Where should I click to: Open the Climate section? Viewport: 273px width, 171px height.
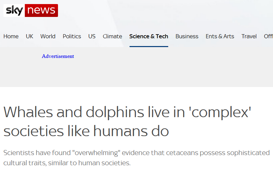pyautogui.click(x=112, y=36)
